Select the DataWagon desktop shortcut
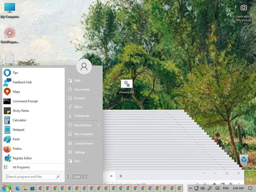The width and height of the screenshot is (256, 192). pos(10,35)
